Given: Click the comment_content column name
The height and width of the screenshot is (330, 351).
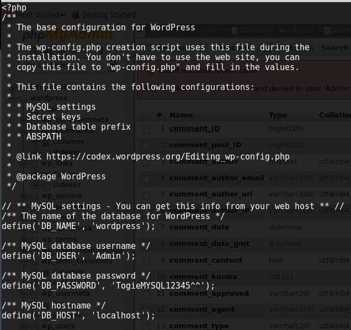Looking at the screenshot, I should (206, 260).
